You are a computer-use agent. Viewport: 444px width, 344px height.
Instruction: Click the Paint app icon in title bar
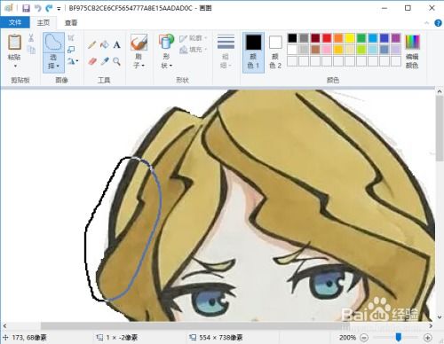click(9, 8)
